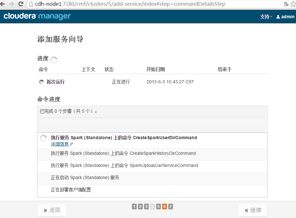Reload the page with refresh icon
296x218 pixels.
(21, 4)
